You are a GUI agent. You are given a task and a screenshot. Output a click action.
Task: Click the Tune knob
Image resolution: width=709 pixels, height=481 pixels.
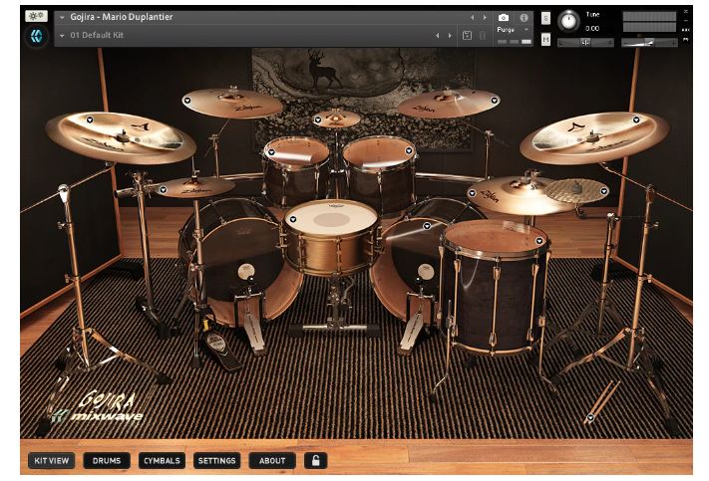pos(568,21)
